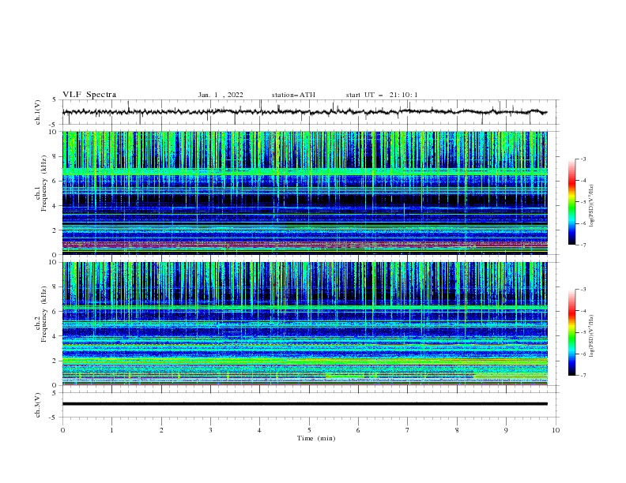Click time axis tick label "5" below ch.3
Image resolution: width=626 pixels, height=483 pixels.
(x=309, y=430)
